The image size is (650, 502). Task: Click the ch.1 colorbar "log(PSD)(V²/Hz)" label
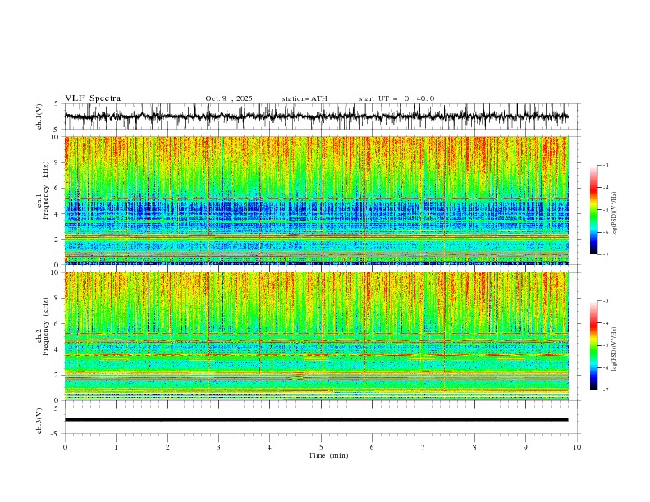[615, 214]
